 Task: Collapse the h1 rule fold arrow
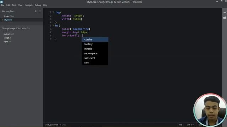click(x=53, y=25)
